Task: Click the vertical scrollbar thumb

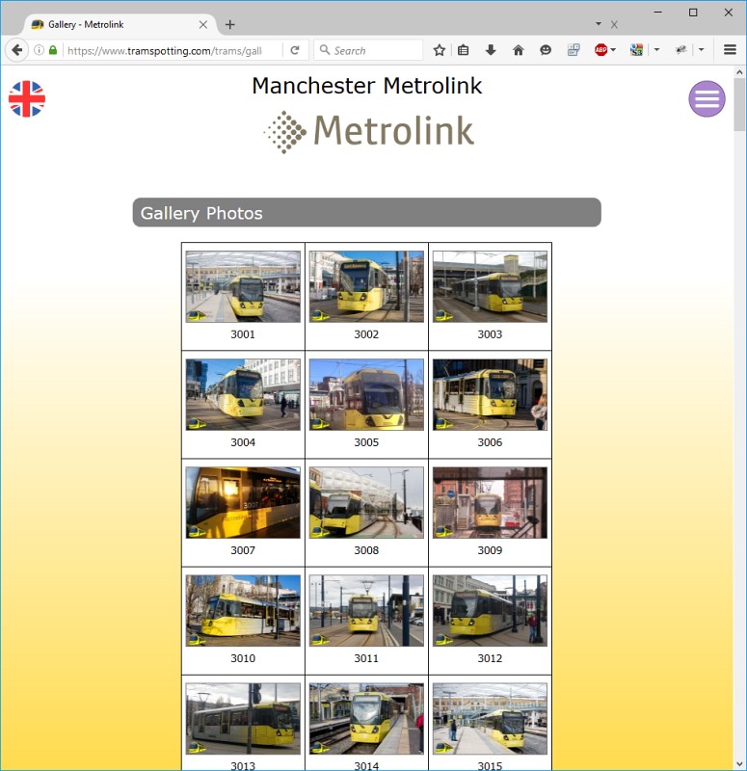Action: pyautogui.click(x=739, y=104)
